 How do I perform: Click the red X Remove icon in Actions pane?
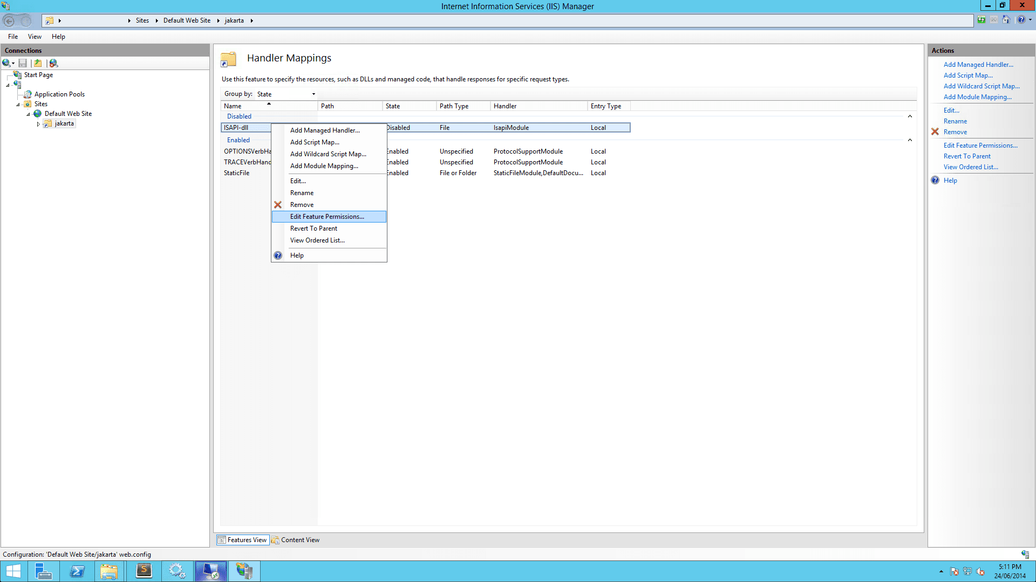tap(935, 132)
